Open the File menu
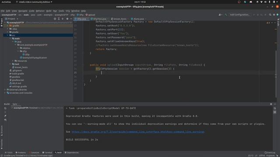This screenshot has width=280, height=157. (x=3, y=11)
